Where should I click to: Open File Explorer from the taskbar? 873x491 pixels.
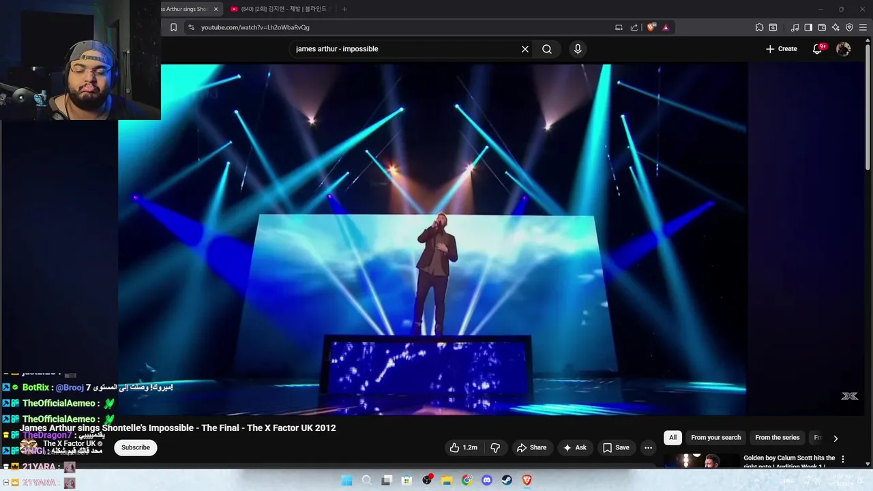(x=447, y=480)
